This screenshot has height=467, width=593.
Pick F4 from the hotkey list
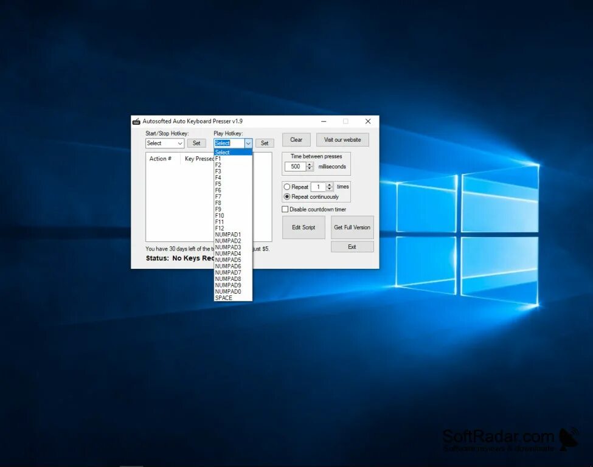pos(233,178)
